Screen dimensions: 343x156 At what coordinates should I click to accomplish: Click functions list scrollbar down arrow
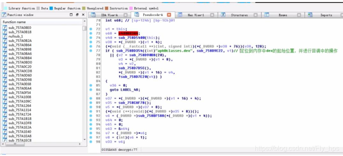click(x=84, y=139)
